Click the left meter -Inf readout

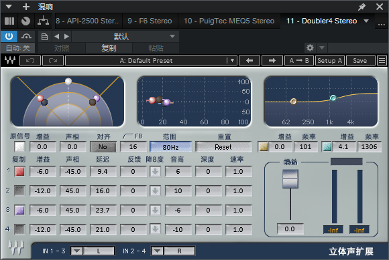(333, 231)
